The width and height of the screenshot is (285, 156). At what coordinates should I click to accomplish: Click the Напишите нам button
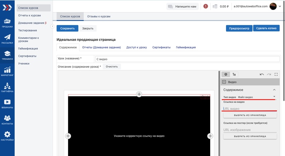coord(183,6)
